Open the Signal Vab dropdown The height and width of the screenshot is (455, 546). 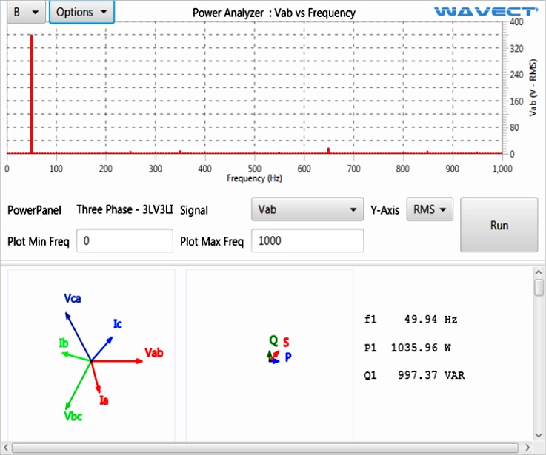[x=307, y=209]
